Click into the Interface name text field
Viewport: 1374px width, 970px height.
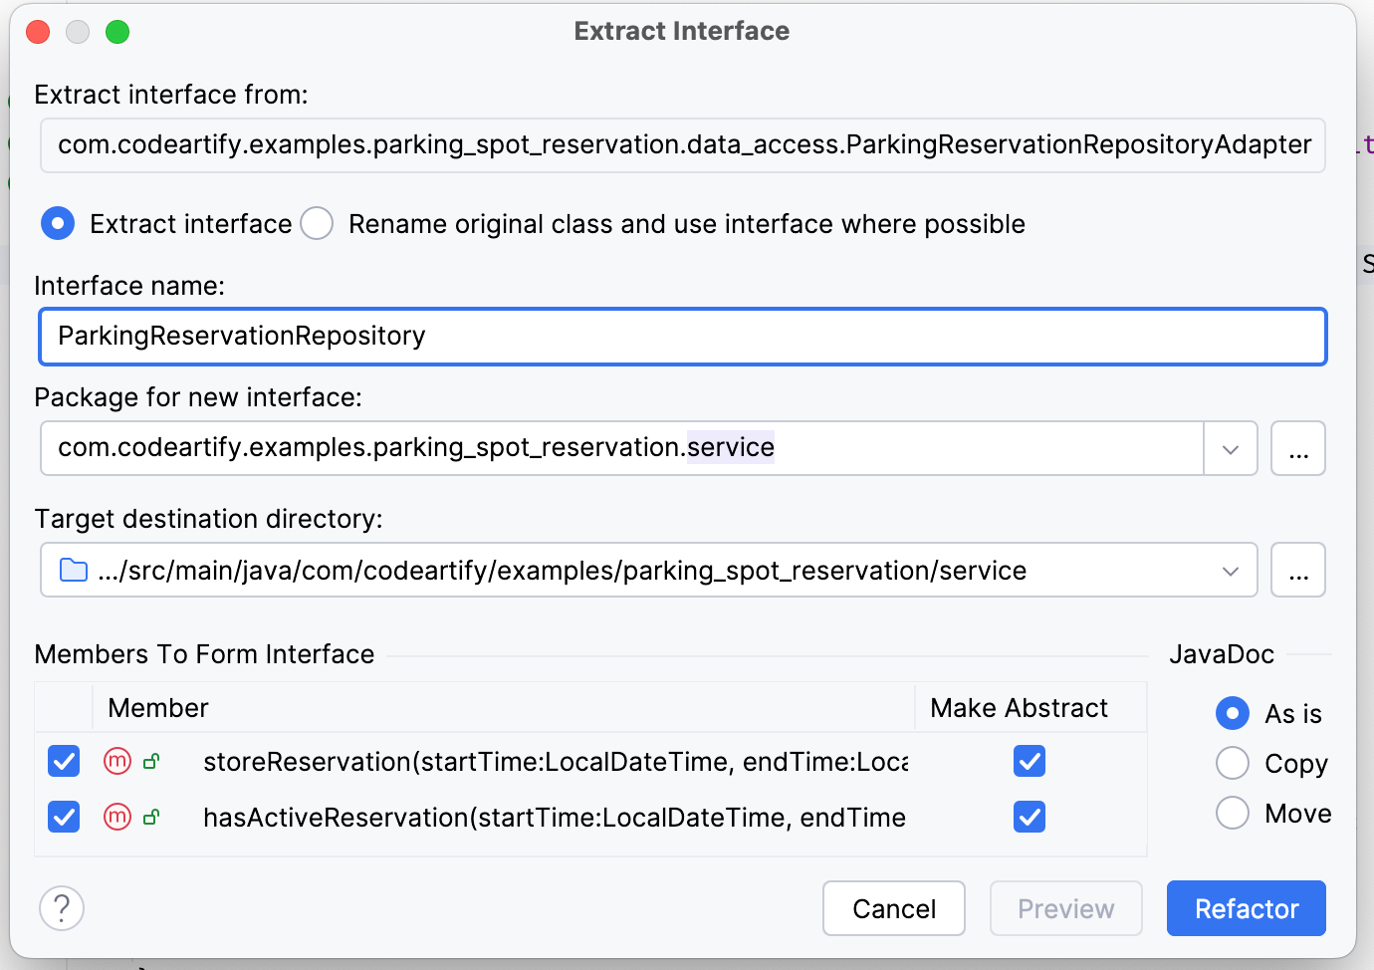682,337
